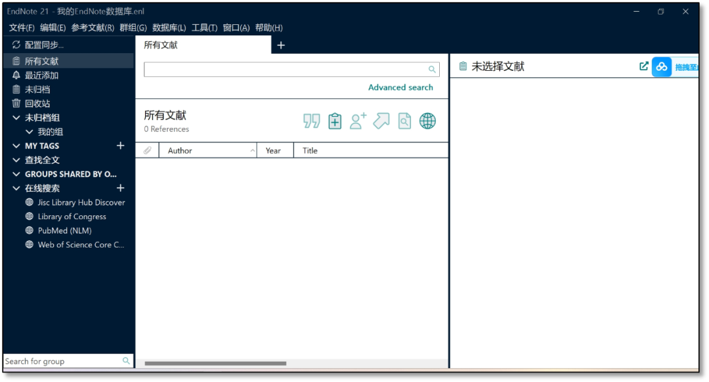Click the plus icon next to 在线搜索
The height and width of the screenshot is (382, 709).
[x=120, y=188]
